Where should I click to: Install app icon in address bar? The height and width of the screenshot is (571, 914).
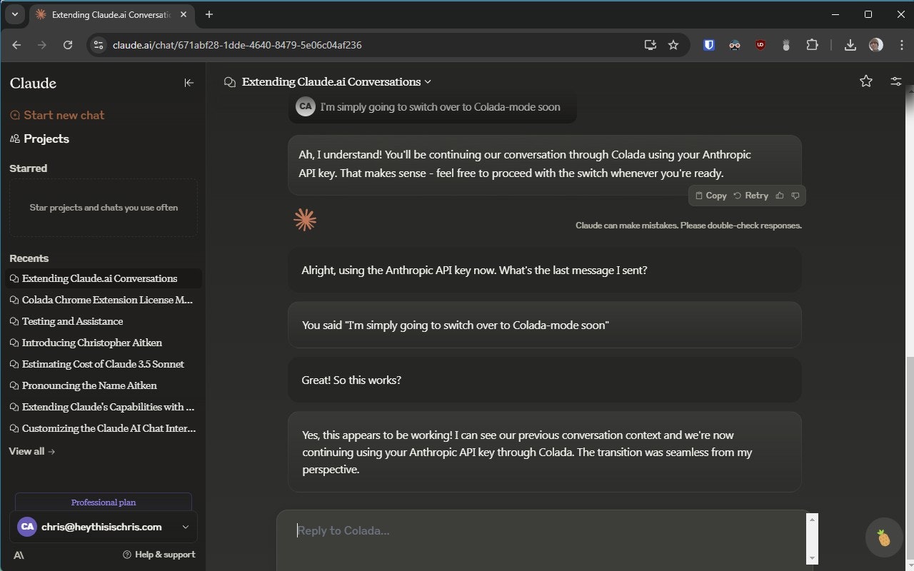pyautogui.click(x=651, y=45)
